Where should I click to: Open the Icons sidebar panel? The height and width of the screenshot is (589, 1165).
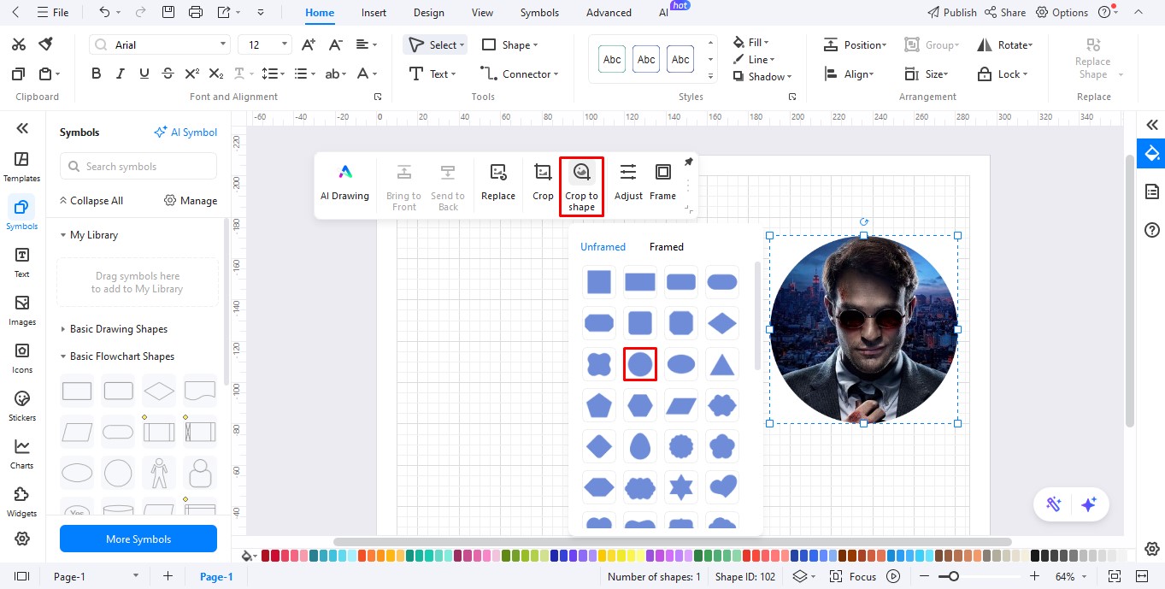[x=22, y=358]
